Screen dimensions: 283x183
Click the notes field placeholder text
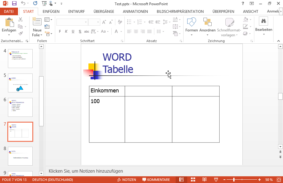click(86, 171)
